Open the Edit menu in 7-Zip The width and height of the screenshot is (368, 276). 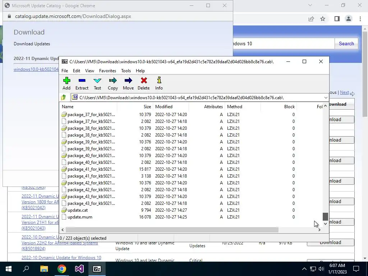(77, 71)
